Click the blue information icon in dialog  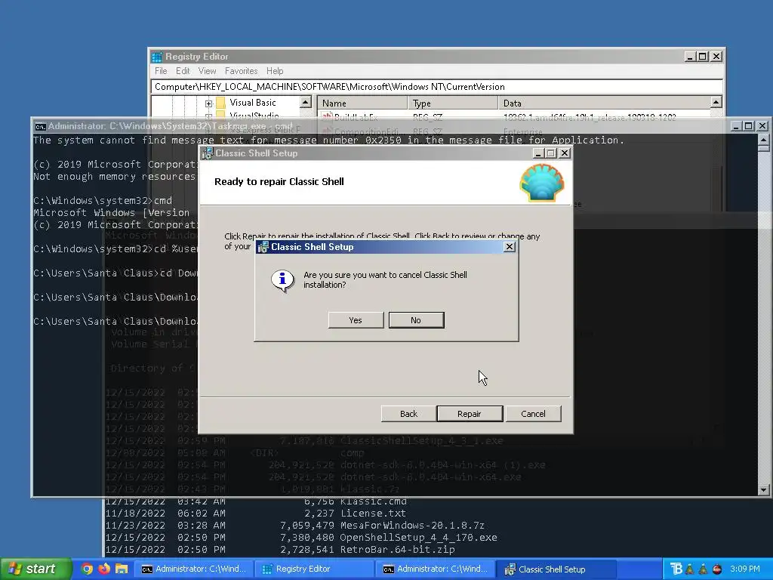[x=282, y=280]
